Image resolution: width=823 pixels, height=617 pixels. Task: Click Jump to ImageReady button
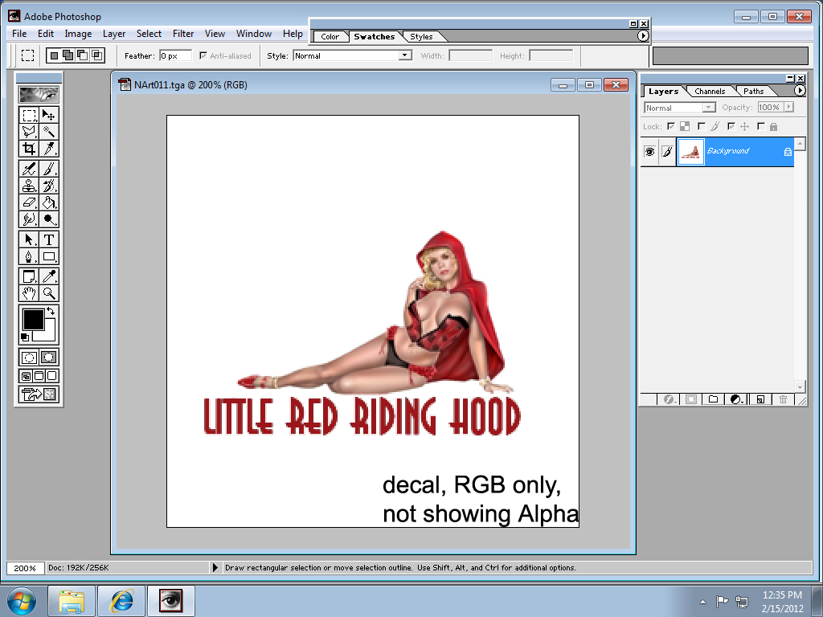click(x=39, y=394)
